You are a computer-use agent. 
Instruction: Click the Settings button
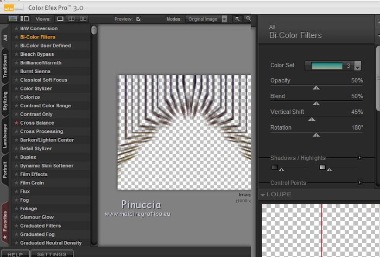tap(52, 254)
